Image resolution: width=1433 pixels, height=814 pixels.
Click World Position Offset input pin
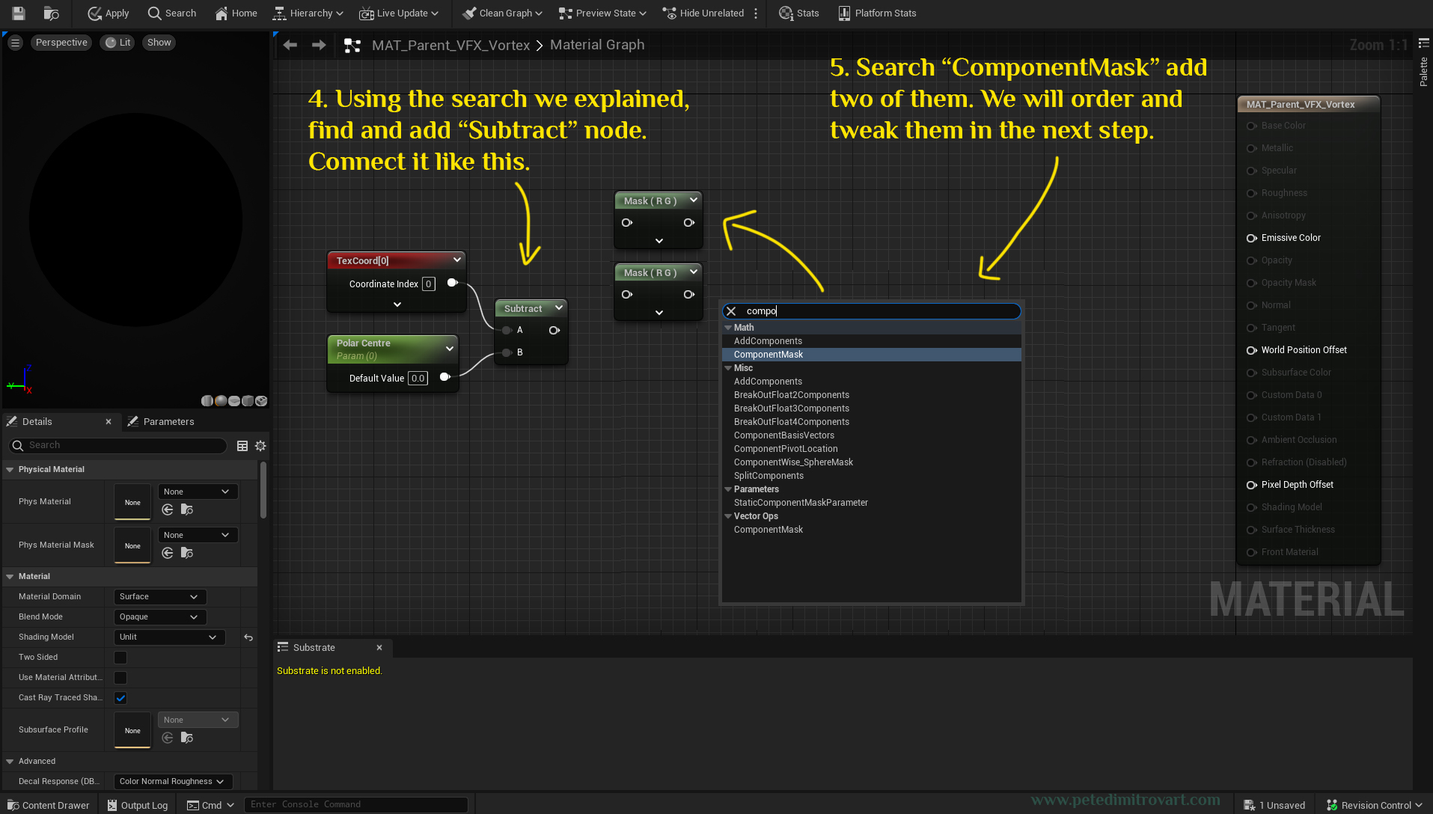(1251, 350)
